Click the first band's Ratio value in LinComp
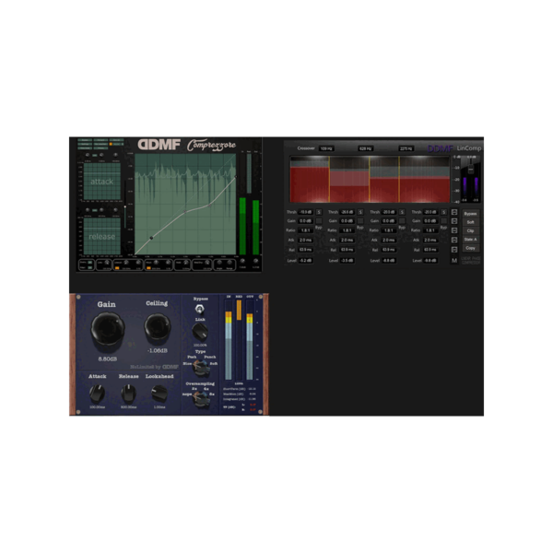 tap(305, 230)
